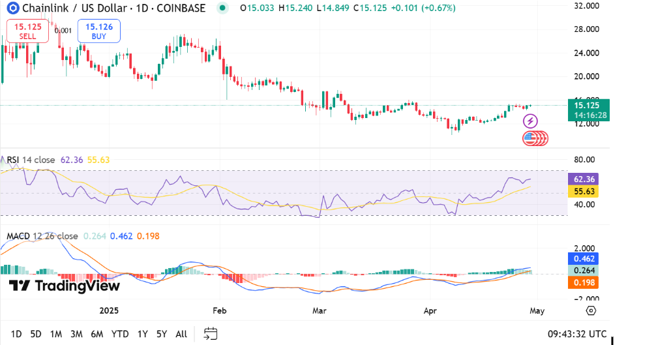Screen dimensions: 671x345
Task: Click the Mar label on time axis
Action: (x=320, y=310)
